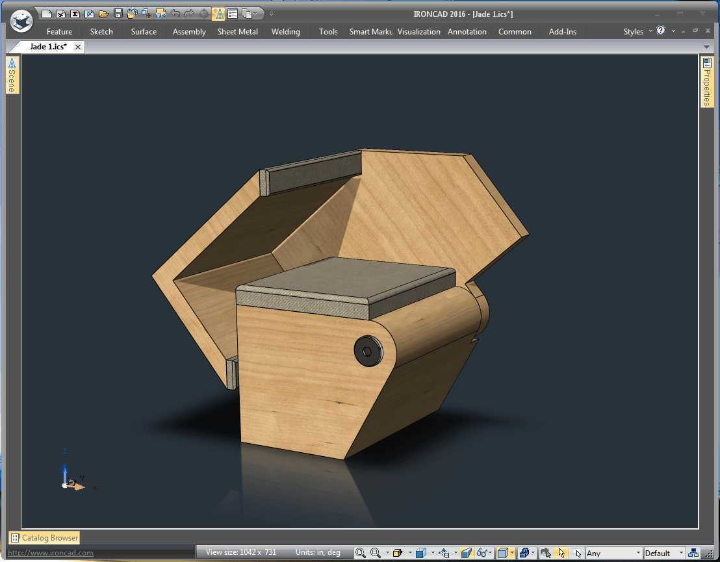The height and width of the screenshot is (562, 720).
Task: Switch to the Surface ribbon tab
Action: point(144,32)
